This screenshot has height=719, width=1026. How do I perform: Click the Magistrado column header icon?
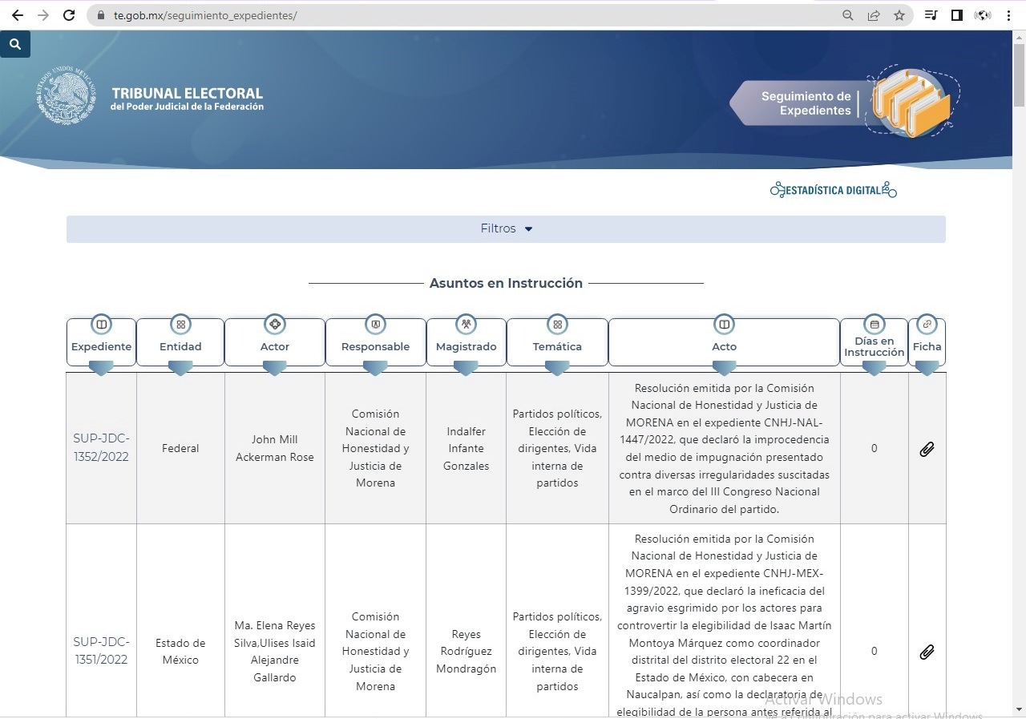(466, 325)
